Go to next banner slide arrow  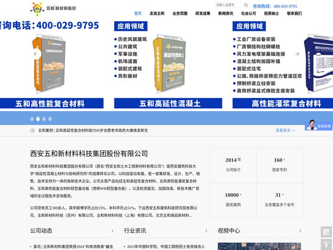click(x=297, y=54)
